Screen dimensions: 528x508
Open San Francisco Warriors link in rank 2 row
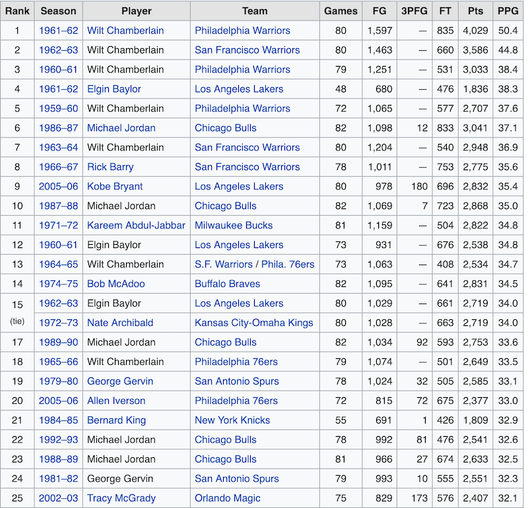(247, 50)
